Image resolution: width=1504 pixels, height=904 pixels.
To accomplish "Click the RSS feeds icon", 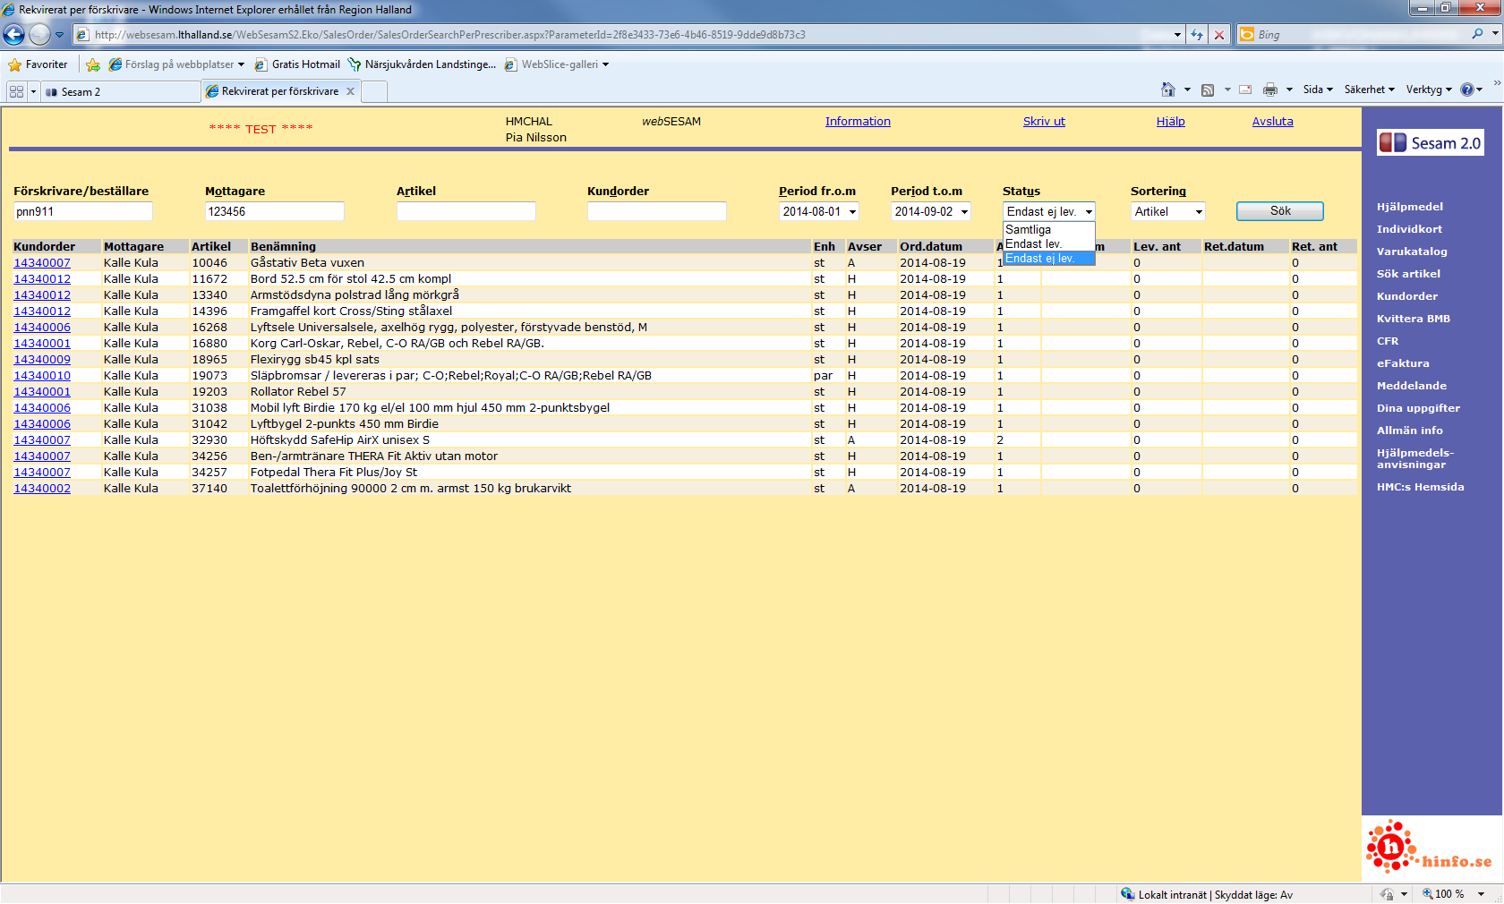I will (x=1208, y=90).
